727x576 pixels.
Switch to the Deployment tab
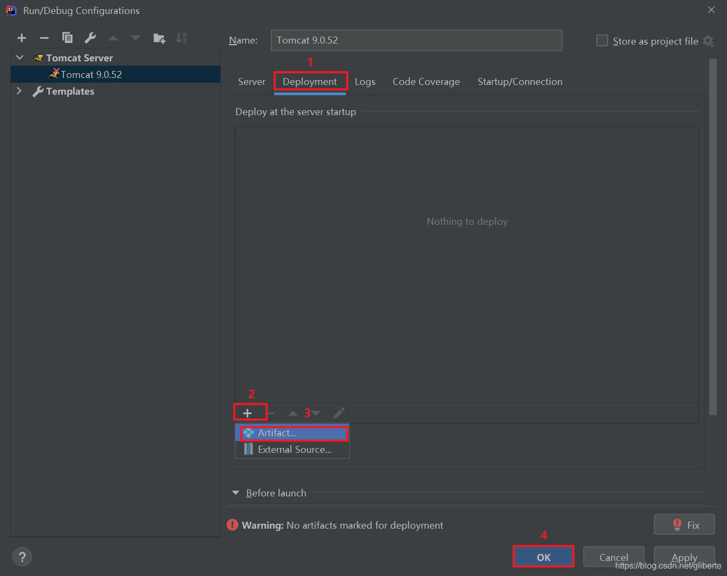click(310, 82)
